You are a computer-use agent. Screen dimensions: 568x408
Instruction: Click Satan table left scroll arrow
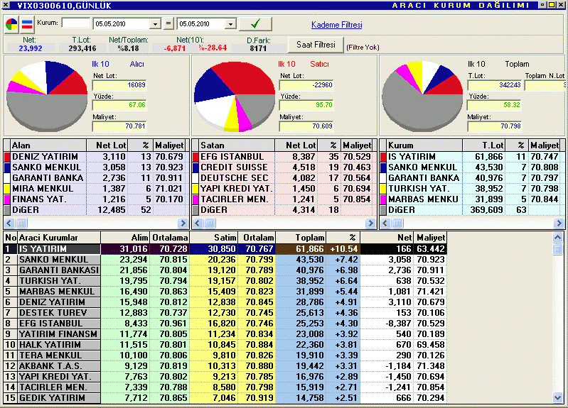198,224
